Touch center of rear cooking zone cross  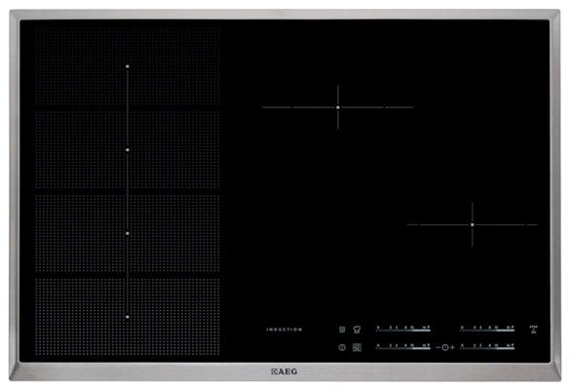(x=338, y=107)
